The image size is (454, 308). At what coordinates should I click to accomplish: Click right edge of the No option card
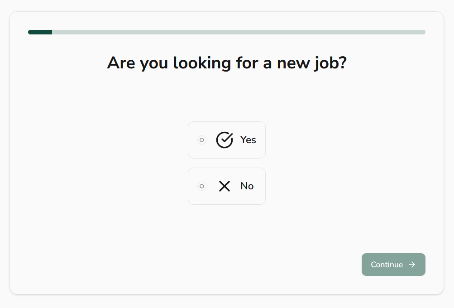tap(263, 186)
